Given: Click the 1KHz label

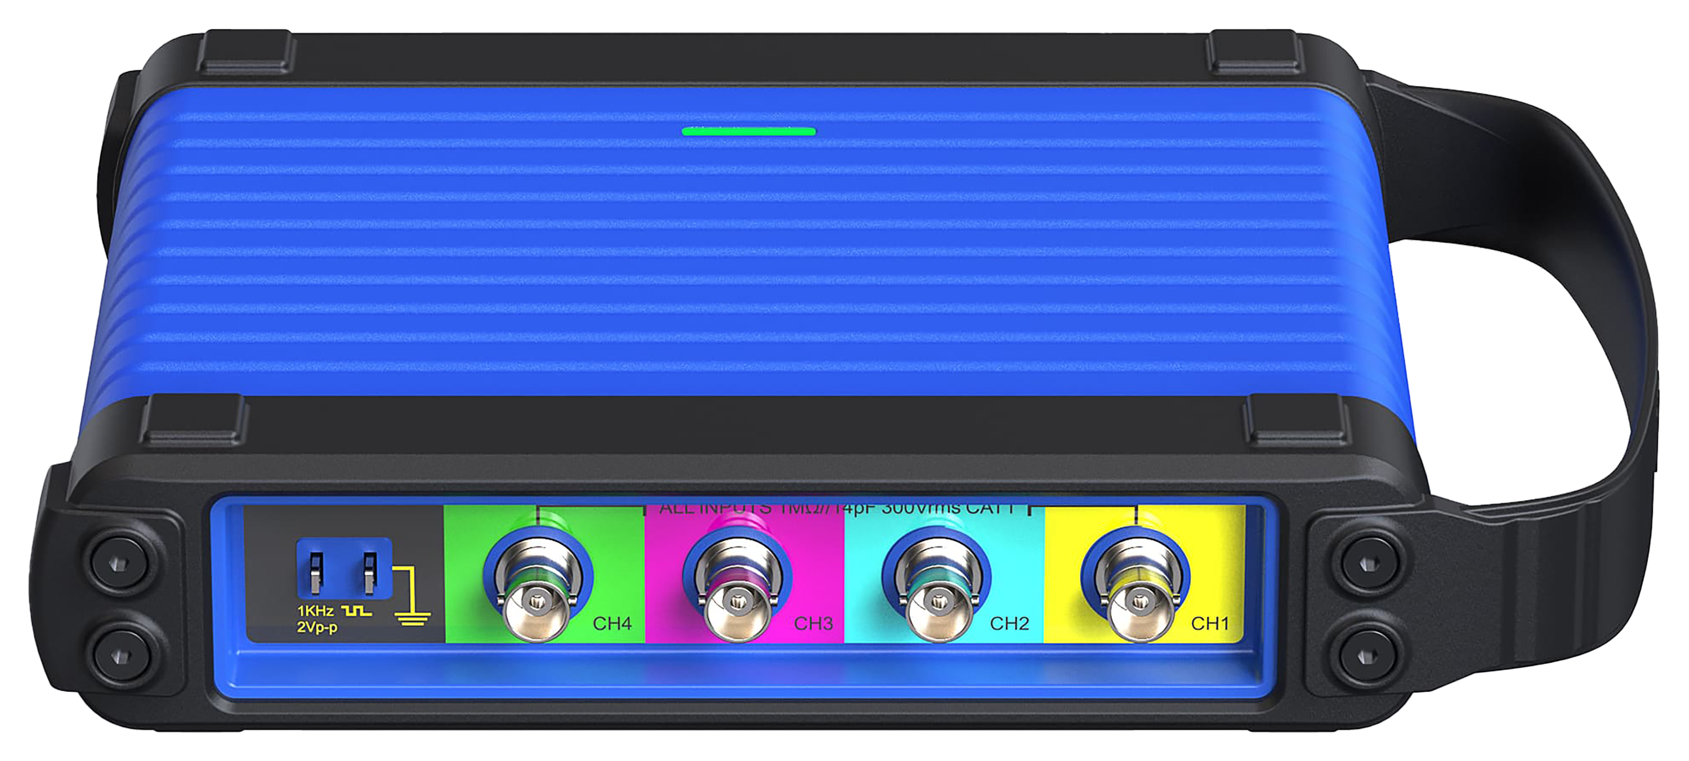Looking at the screenshot, I should (x=315, y=611).
